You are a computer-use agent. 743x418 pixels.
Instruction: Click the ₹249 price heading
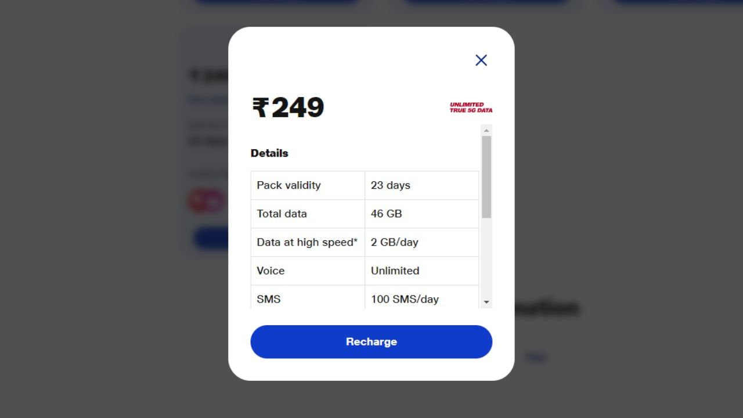(288, 107)
